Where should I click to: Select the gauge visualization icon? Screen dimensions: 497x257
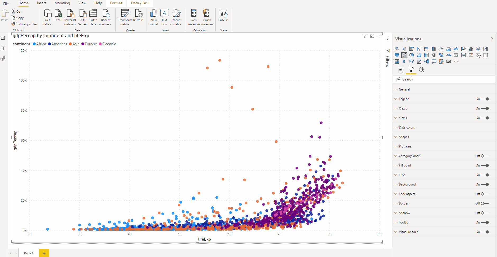(x=449, y=55)
